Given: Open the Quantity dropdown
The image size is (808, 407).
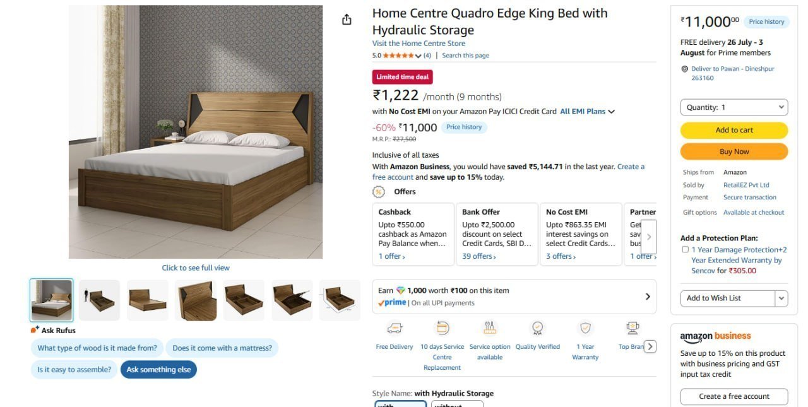Looking at the screenshot, I should (734, 107).
